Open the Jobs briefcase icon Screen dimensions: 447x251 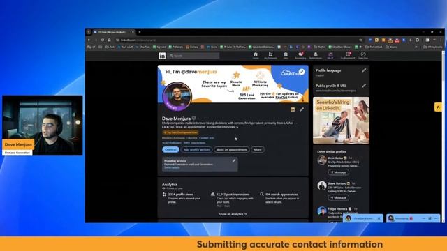pos(286,56)
